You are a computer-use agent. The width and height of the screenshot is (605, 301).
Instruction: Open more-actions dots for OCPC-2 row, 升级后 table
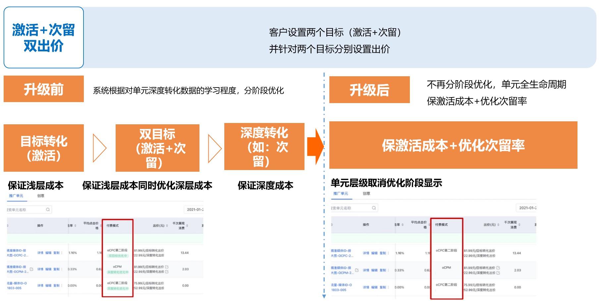(x=388, y=253)
